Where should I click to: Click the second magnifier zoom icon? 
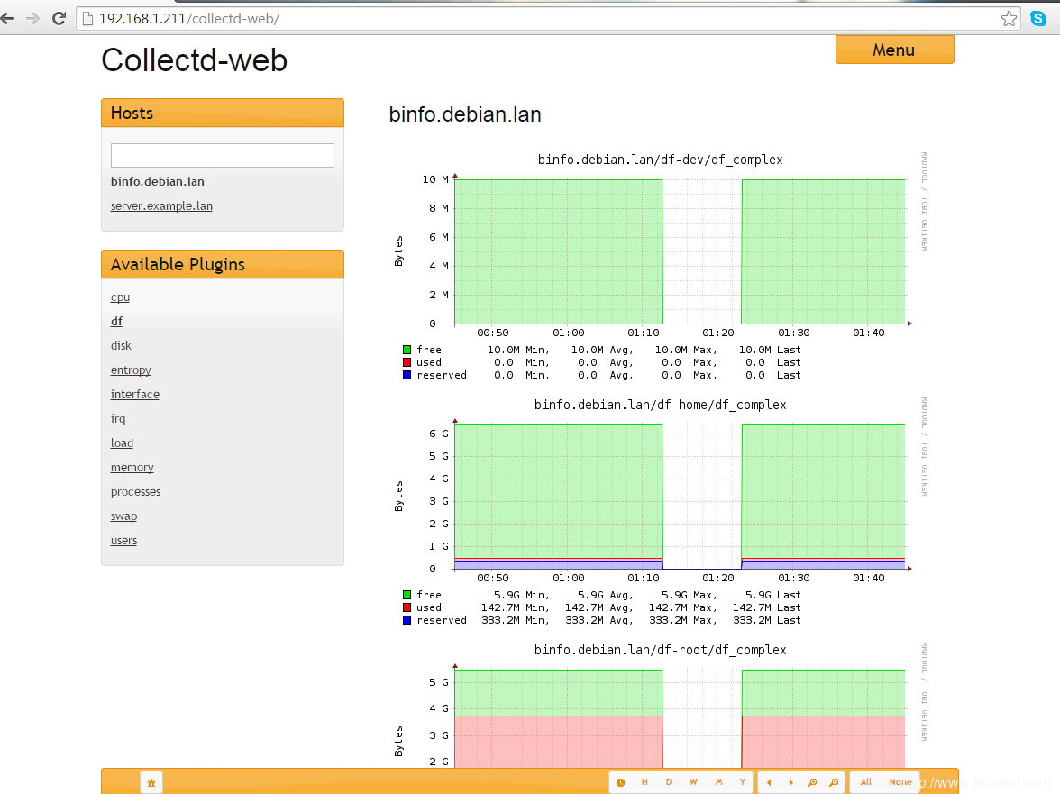pyautogui.click(x=834, y=782)
